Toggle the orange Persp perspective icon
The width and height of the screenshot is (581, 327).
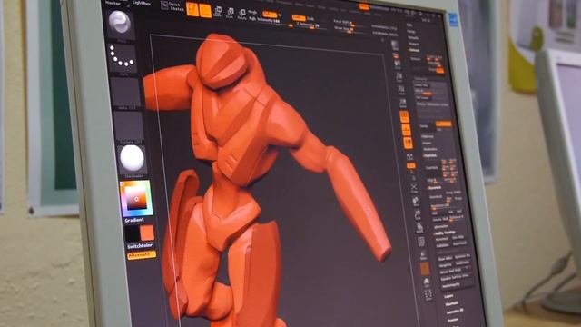tap(404, 117)
